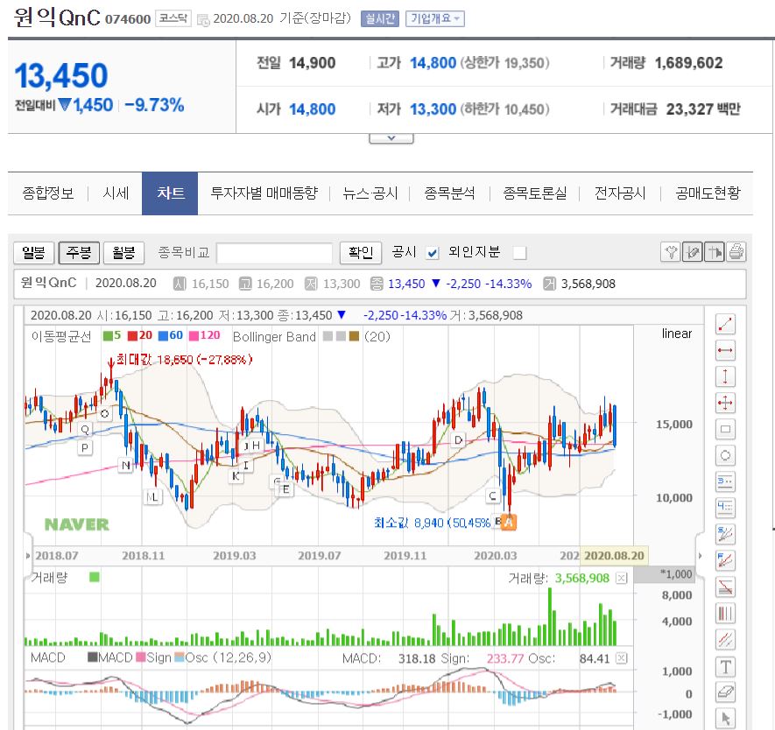Click the 실시간 realtime button
Image resolution: width=775 pixels, height=730 pixels.
(379, 18)
